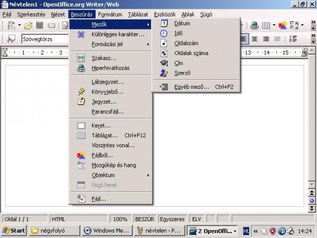Open the Nézet menu

tap(58, 15)
